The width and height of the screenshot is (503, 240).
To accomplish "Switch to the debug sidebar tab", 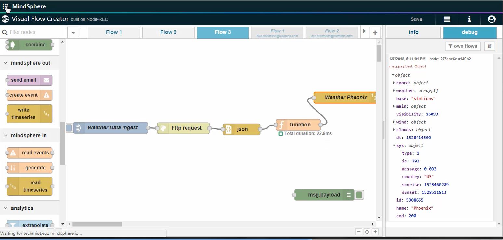I will tap(470, 32).
